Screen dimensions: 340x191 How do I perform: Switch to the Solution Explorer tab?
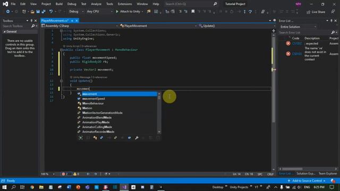pos(306,173)
